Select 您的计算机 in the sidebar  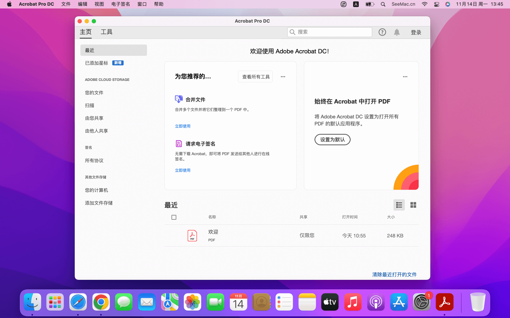coord(97,190)
